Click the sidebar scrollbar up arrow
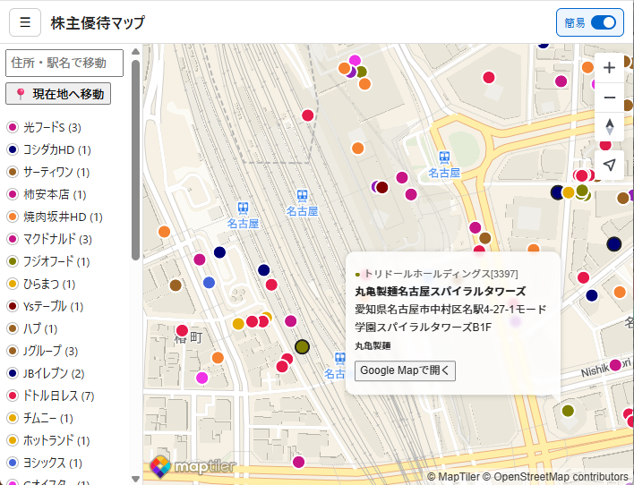The image size is (634, 485). [136, 51]
